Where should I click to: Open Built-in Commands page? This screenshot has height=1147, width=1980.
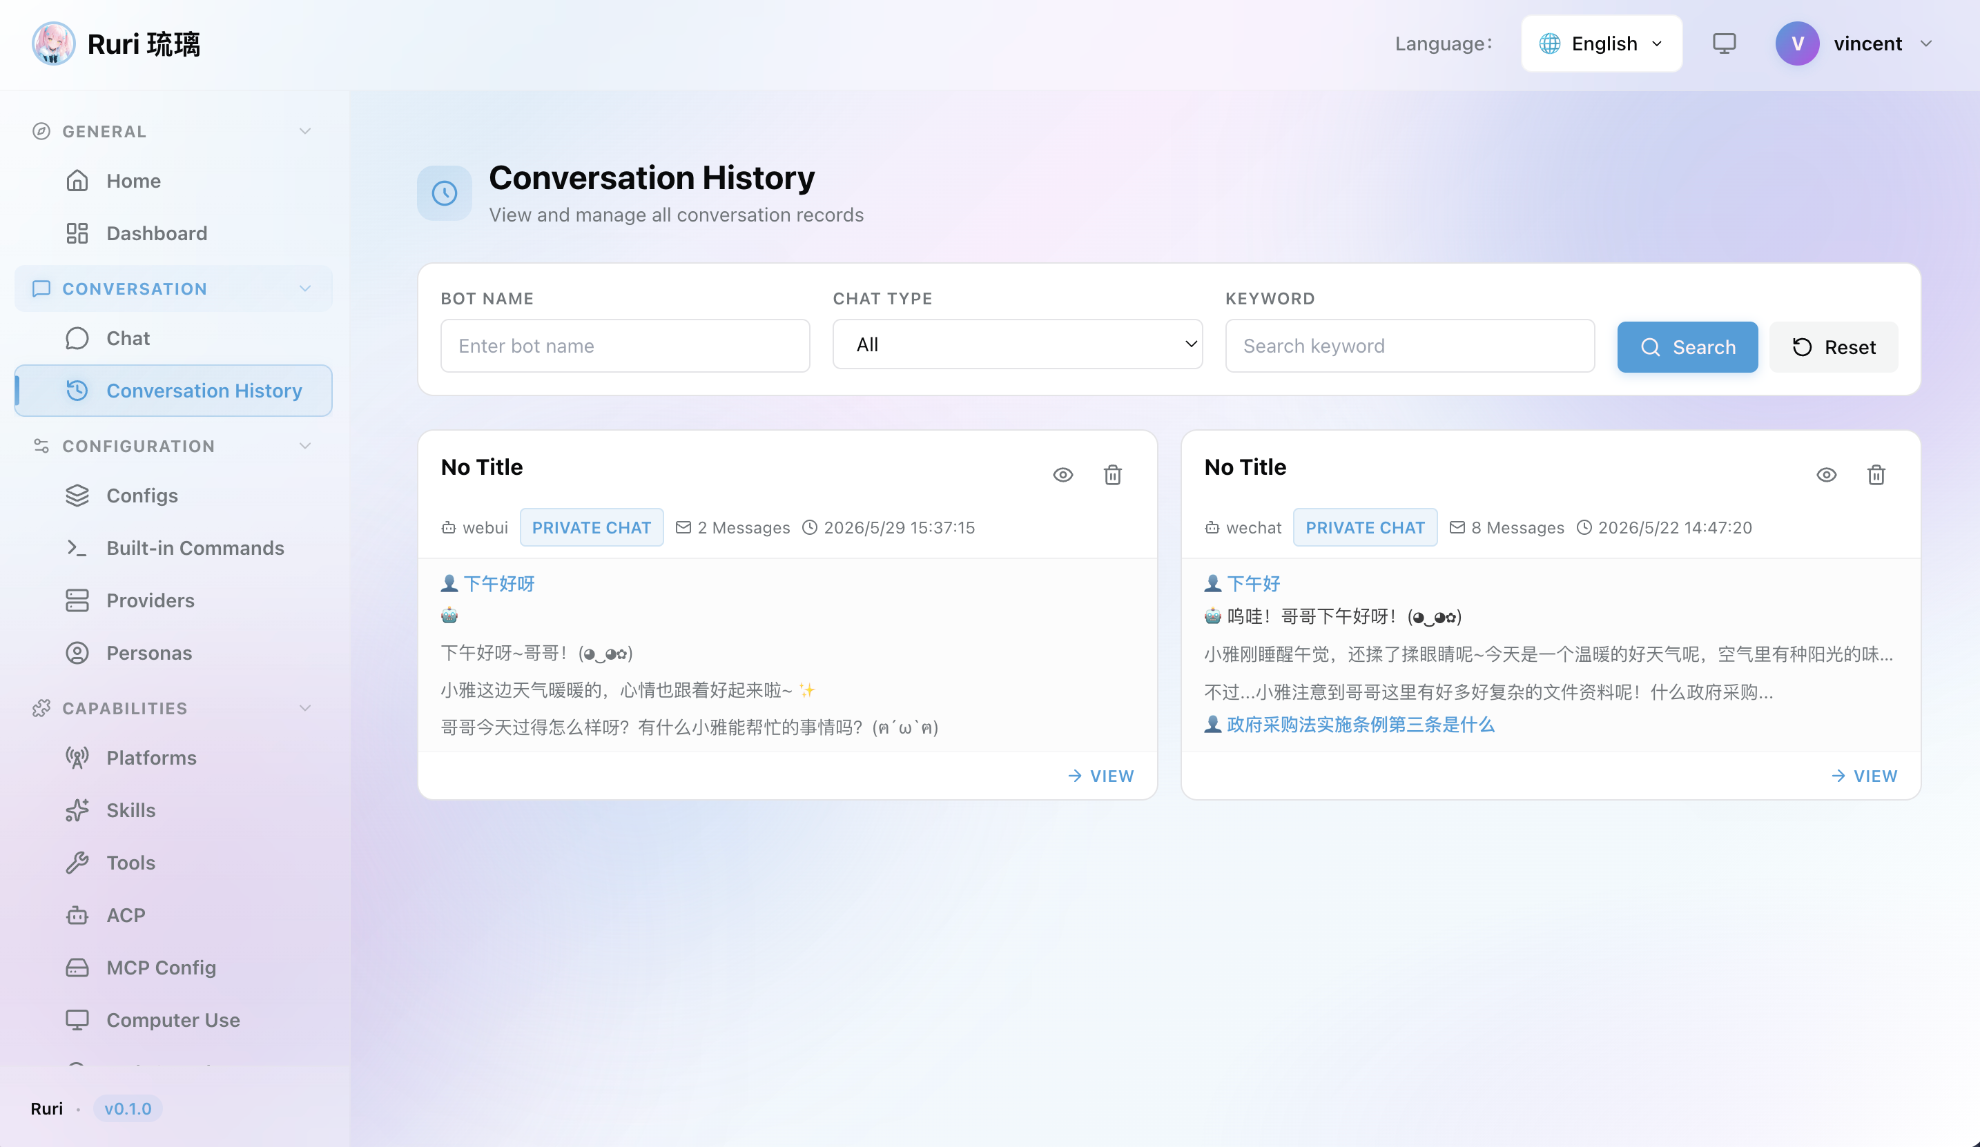(x=173, y=547)
